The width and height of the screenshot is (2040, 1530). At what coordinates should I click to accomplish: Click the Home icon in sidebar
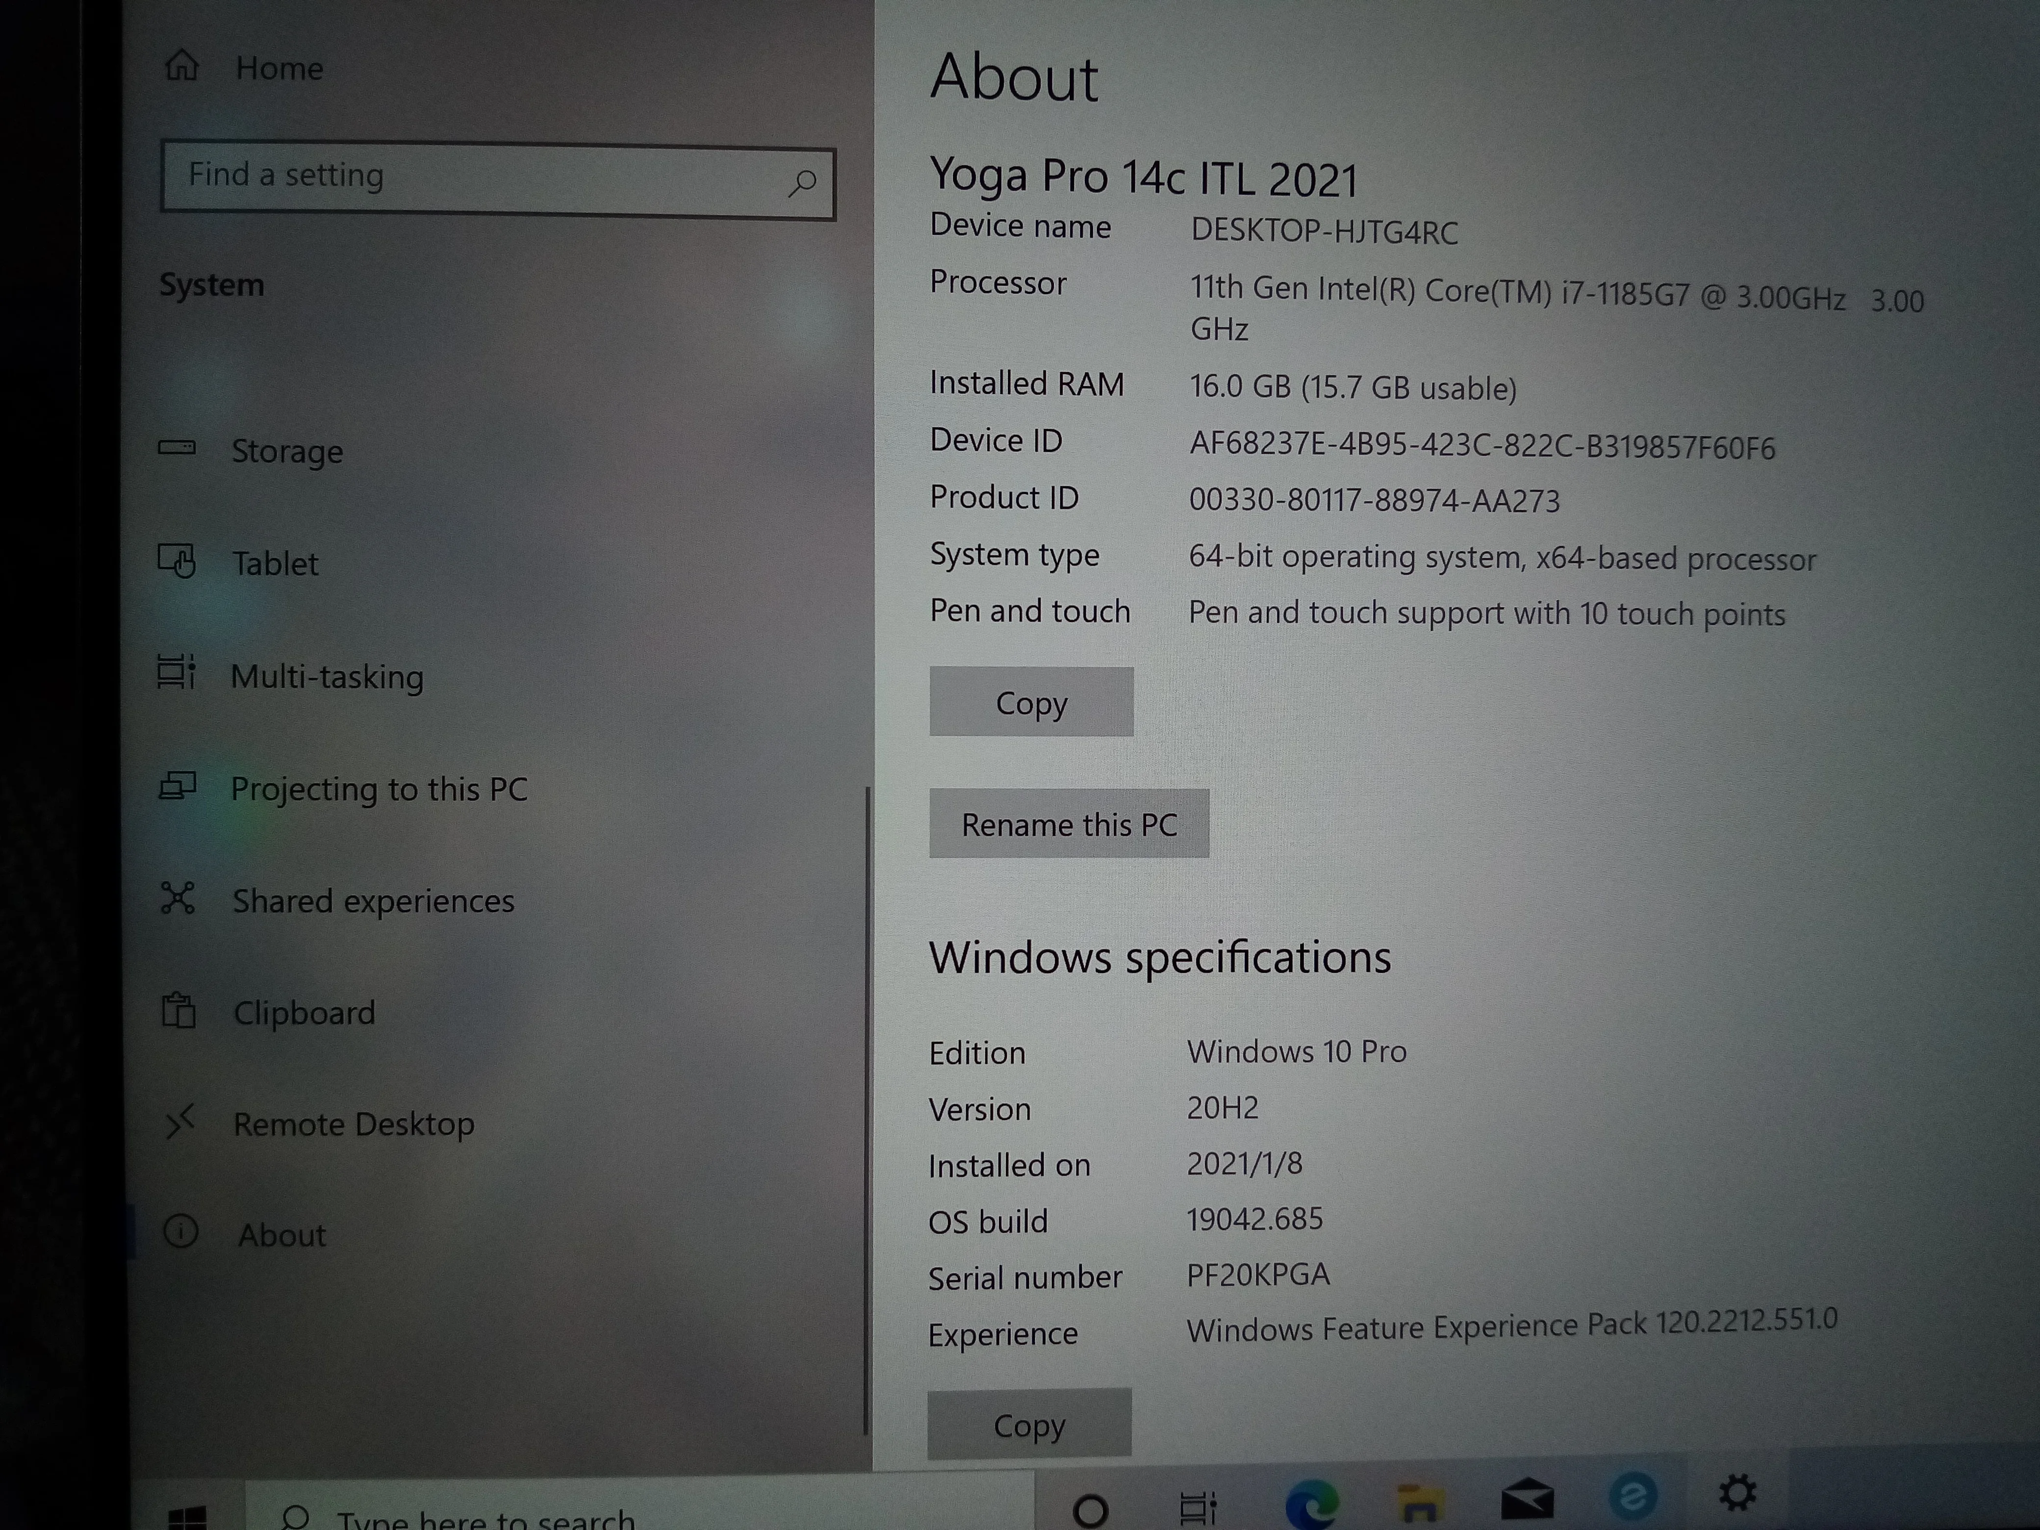coord(181,66)
